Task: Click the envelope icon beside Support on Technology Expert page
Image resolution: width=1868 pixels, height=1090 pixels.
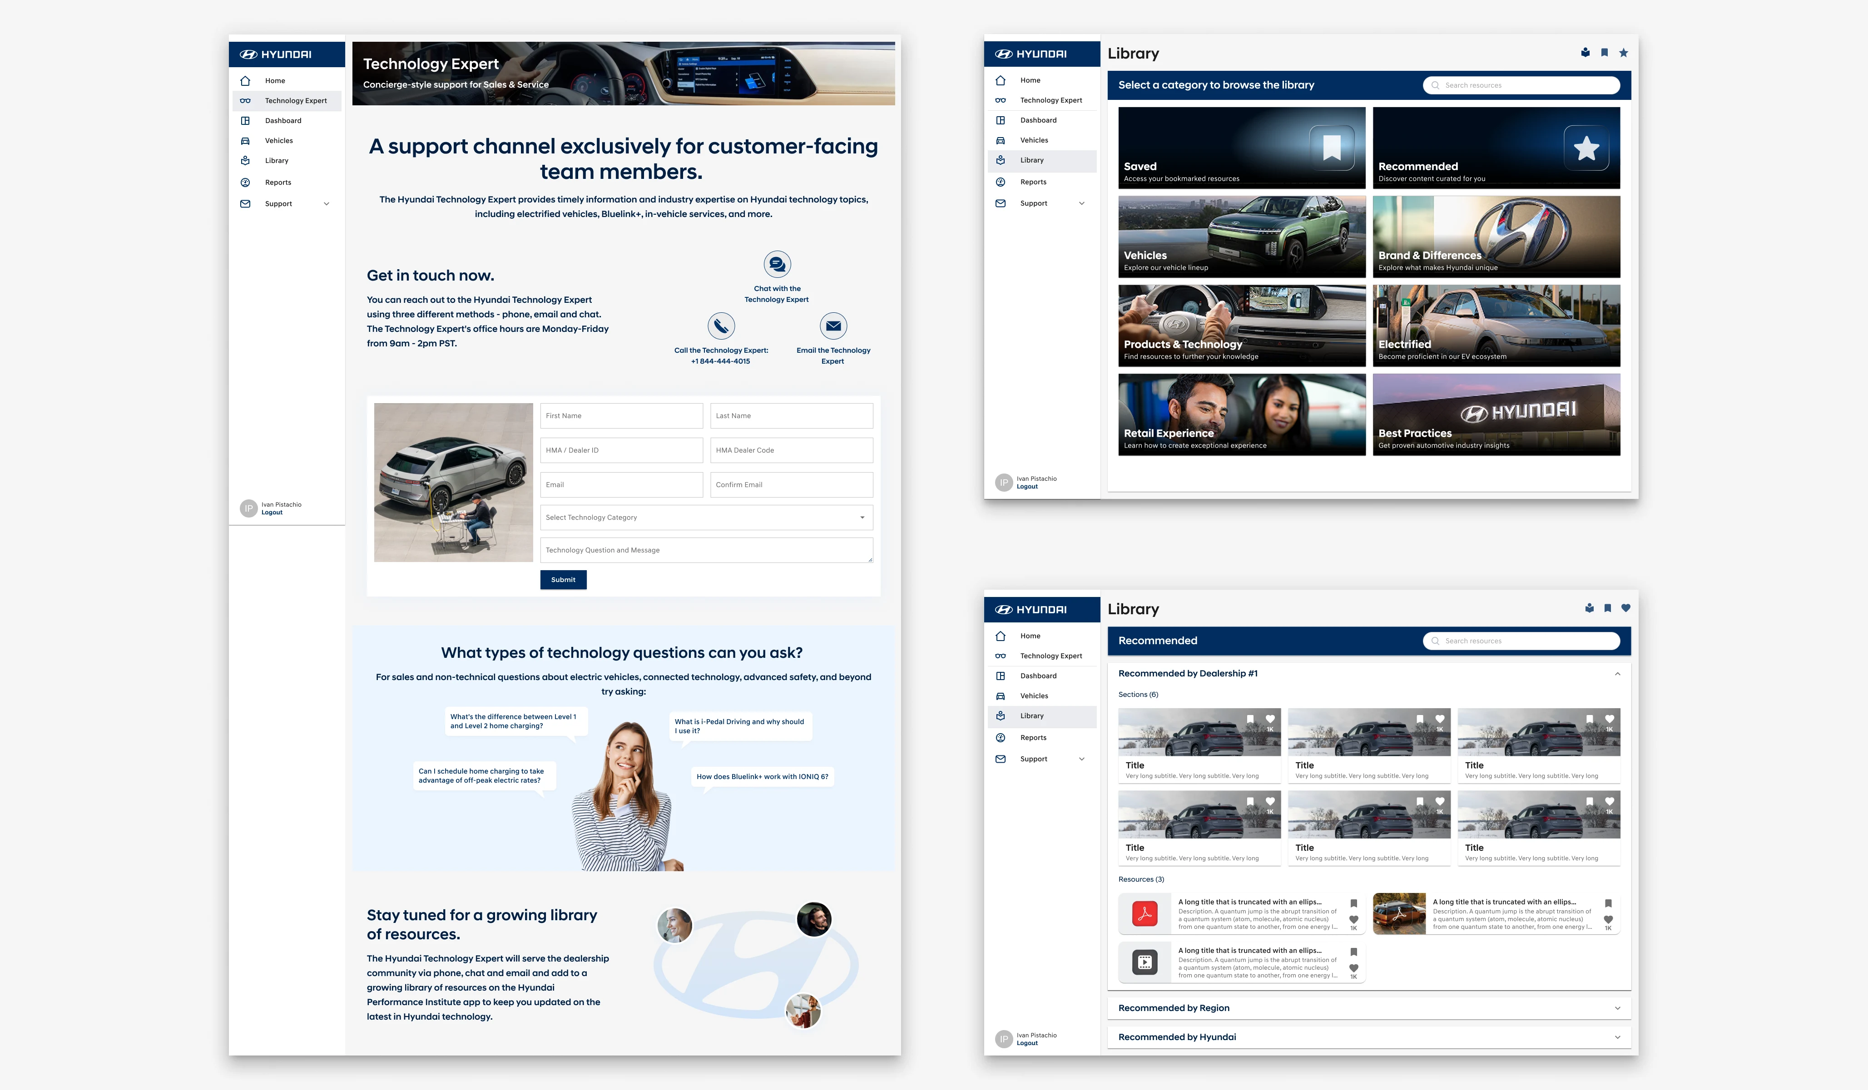Action: click(x=245, y=204)
